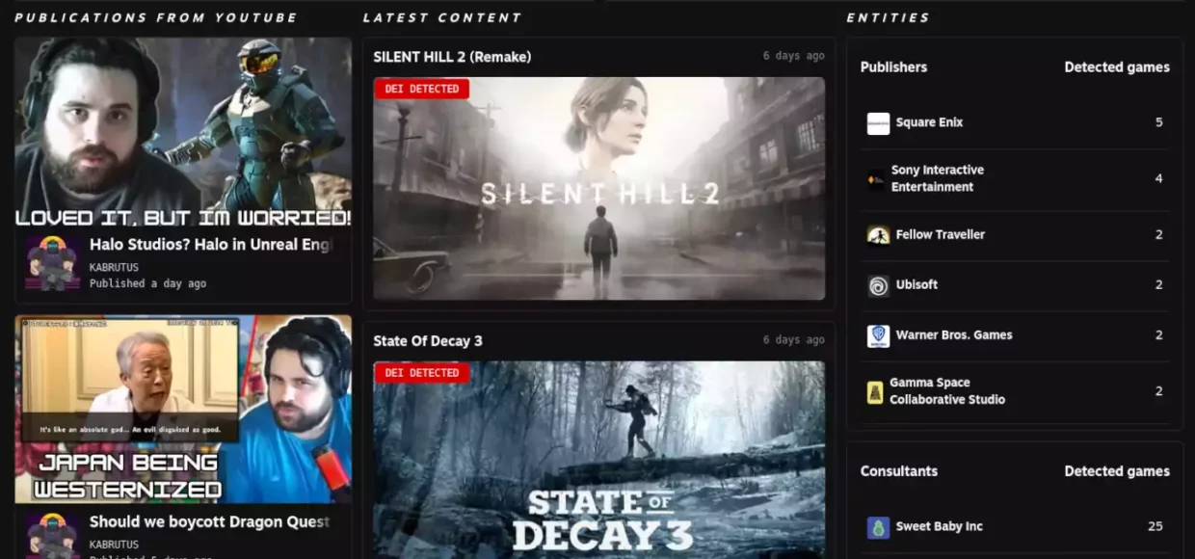The height and width of the screenshot is (559, 1195).
Task: Select Sony Interactive Entertainment publisher name
Action: coord(938,178)
